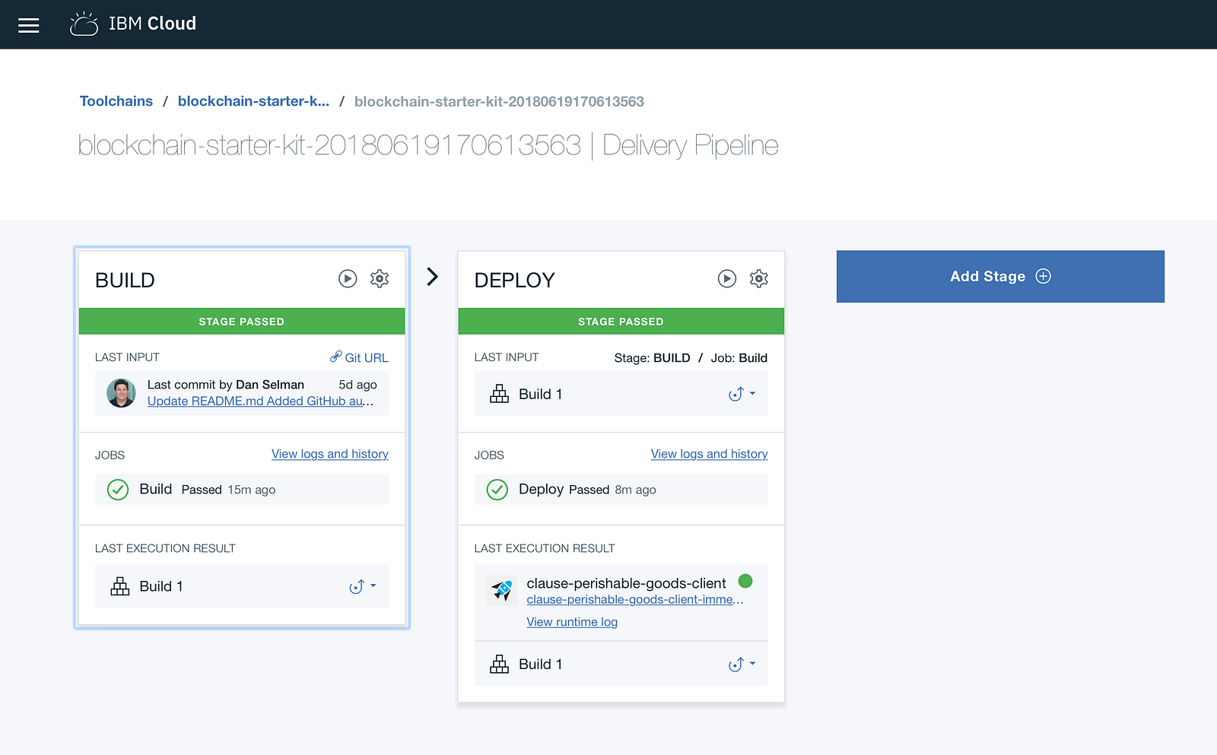1217x755 pixels.
Task: Click 'Stage: BUILD / Job: Build' text
Action: point(691,358)
